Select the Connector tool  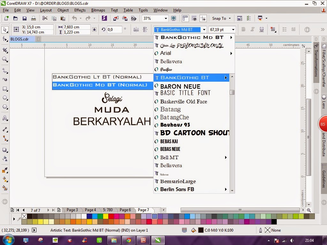coord(4,138)
